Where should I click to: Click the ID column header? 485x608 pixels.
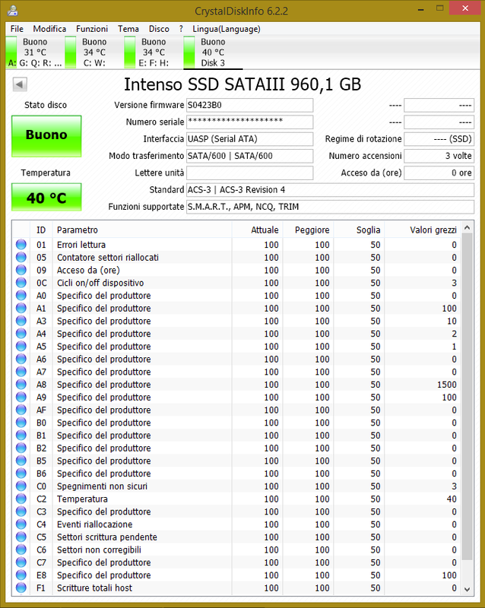[x=41, y=230]
